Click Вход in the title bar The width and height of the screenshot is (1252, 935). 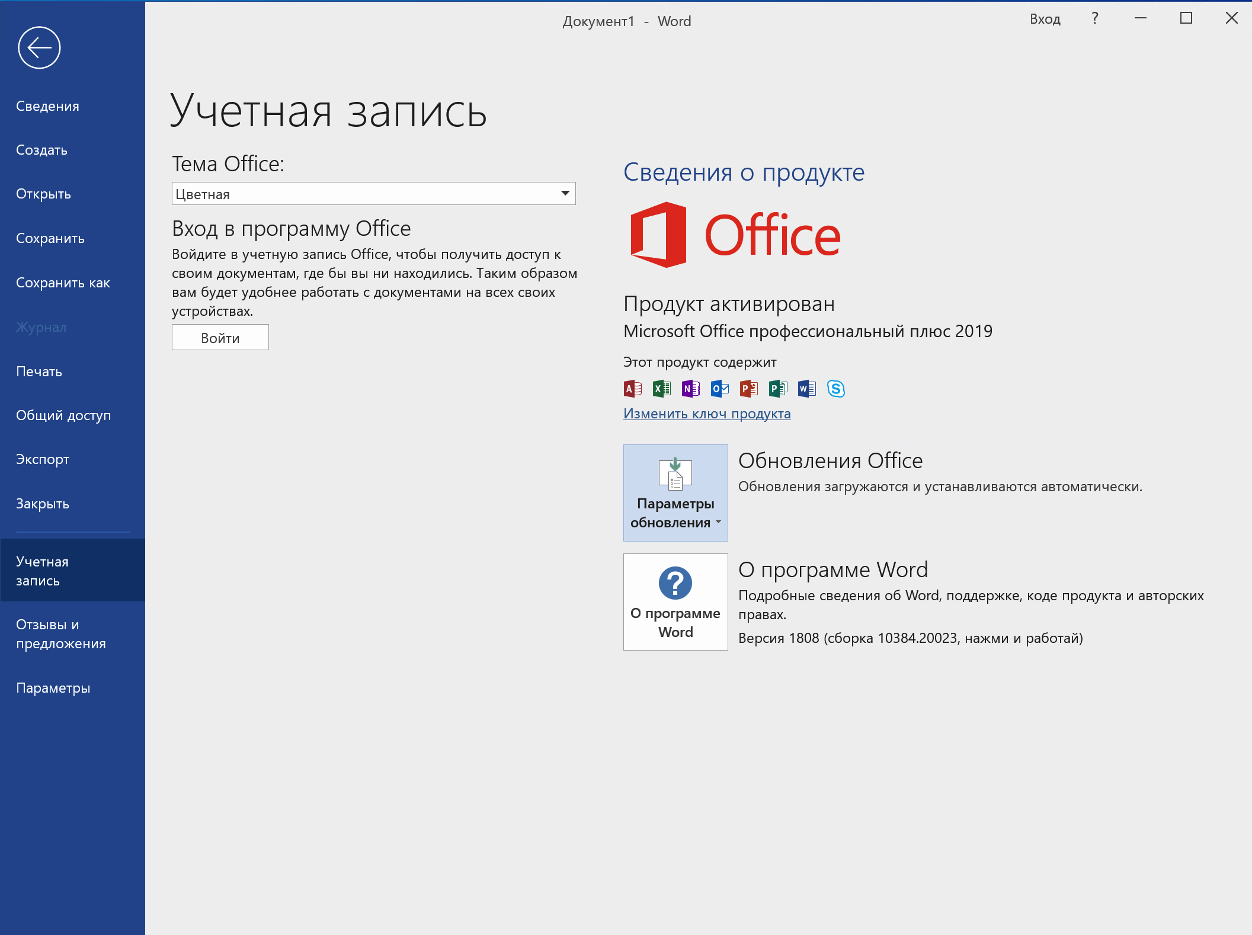pos(1045,19)
